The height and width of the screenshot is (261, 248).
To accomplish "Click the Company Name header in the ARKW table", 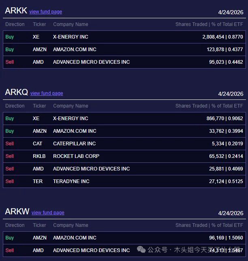I will pyautogui.click(x=71, y=225).
